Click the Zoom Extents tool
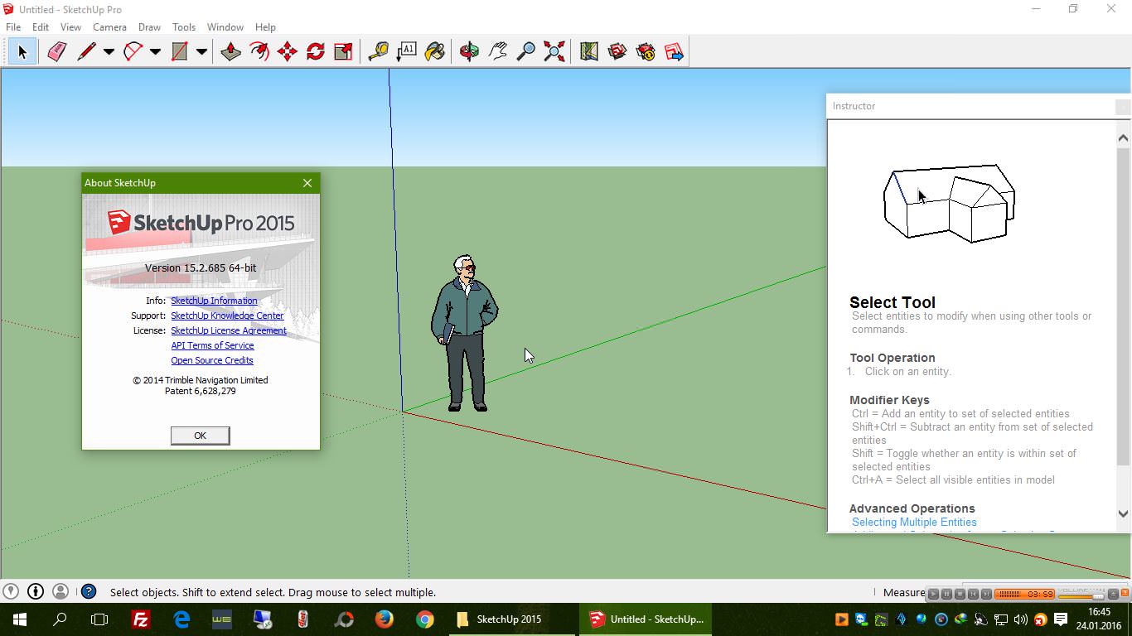This screenshot has width=1132, height=636. pos(554,51)
